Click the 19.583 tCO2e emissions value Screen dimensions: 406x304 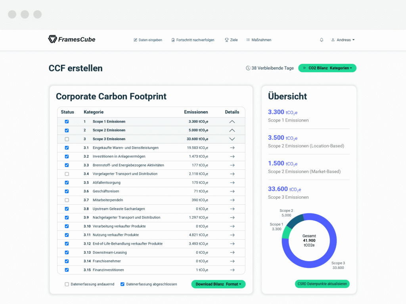point(197,148)
